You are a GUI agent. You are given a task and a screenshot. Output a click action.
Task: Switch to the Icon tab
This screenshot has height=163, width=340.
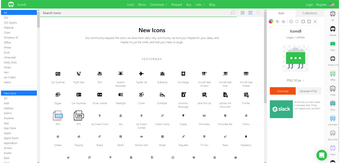(281, 13)
